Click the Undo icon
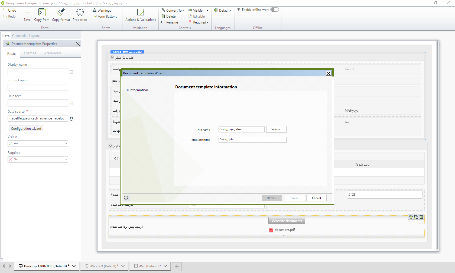 tap(5, 10)
